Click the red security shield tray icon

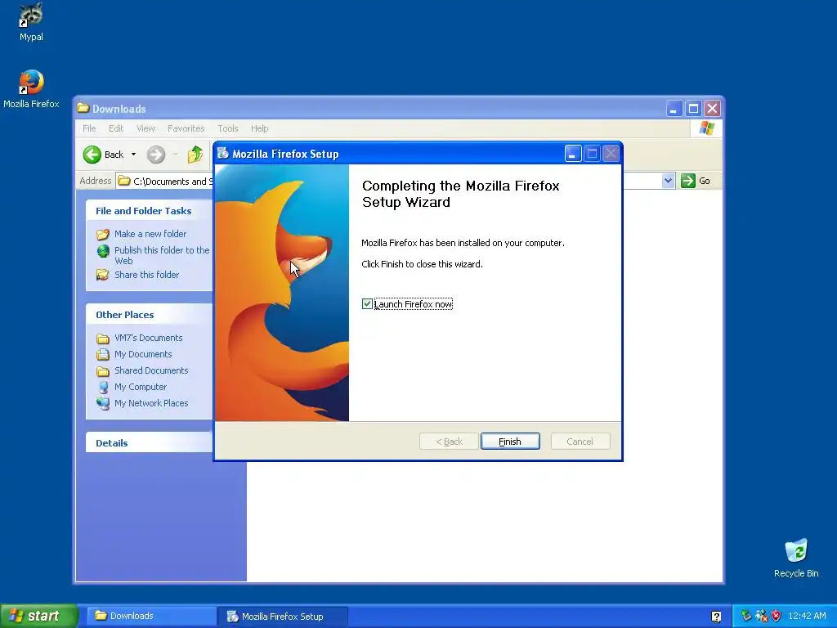click(777, 616)
